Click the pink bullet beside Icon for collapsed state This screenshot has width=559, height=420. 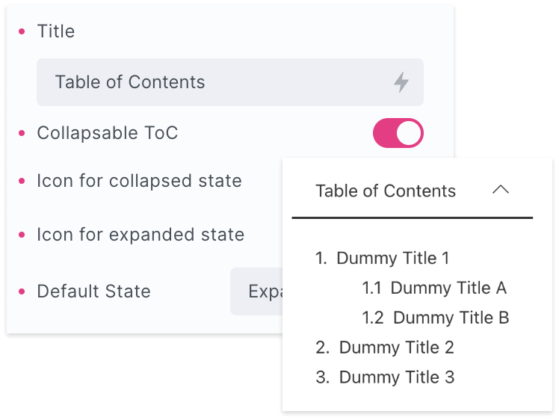coord(21,181)
